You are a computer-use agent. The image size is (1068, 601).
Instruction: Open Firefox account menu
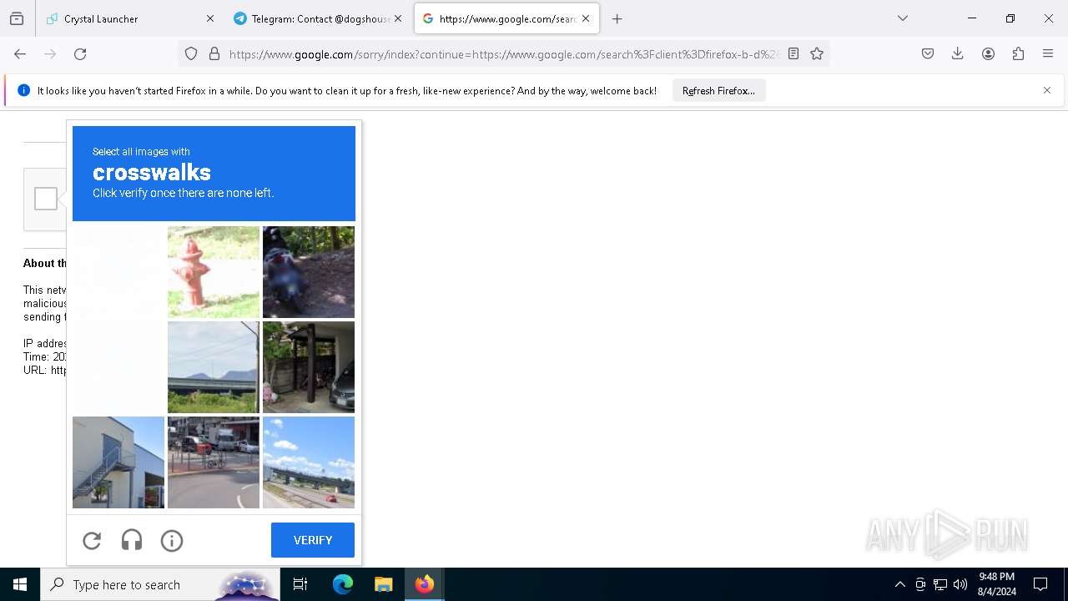click(x=988, y=54)
